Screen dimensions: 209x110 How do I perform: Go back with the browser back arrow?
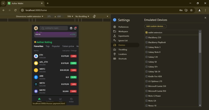4,10
